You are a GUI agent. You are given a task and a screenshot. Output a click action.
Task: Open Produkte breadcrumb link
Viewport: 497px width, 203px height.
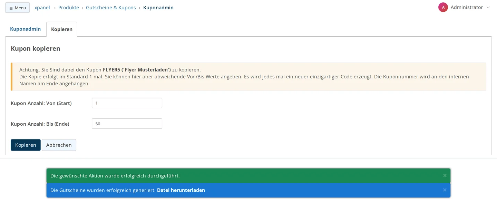click(x=68, y=8)
